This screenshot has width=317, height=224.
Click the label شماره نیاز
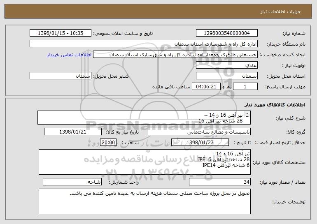tap(294, 33)
